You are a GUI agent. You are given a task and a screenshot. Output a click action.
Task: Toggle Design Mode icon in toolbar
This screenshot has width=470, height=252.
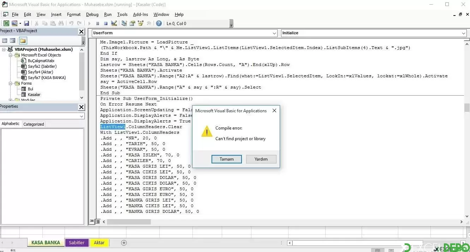tap(114, 23)
